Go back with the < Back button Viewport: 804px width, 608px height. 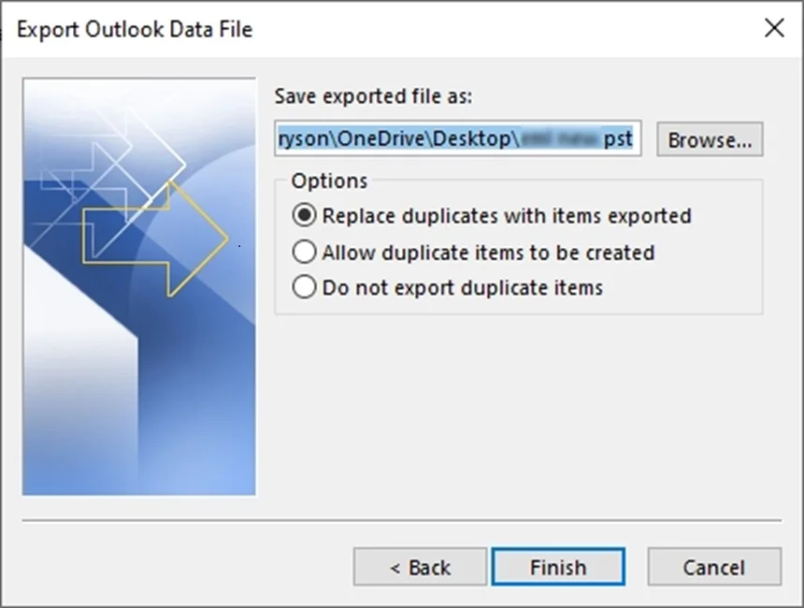pyautogui.click(x=420, y=567)
